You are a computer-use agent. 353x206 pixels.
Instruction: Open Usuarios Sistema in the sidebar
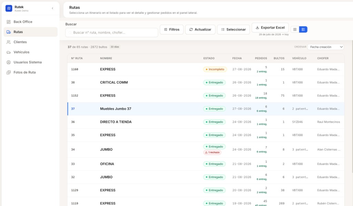[30, 62]
